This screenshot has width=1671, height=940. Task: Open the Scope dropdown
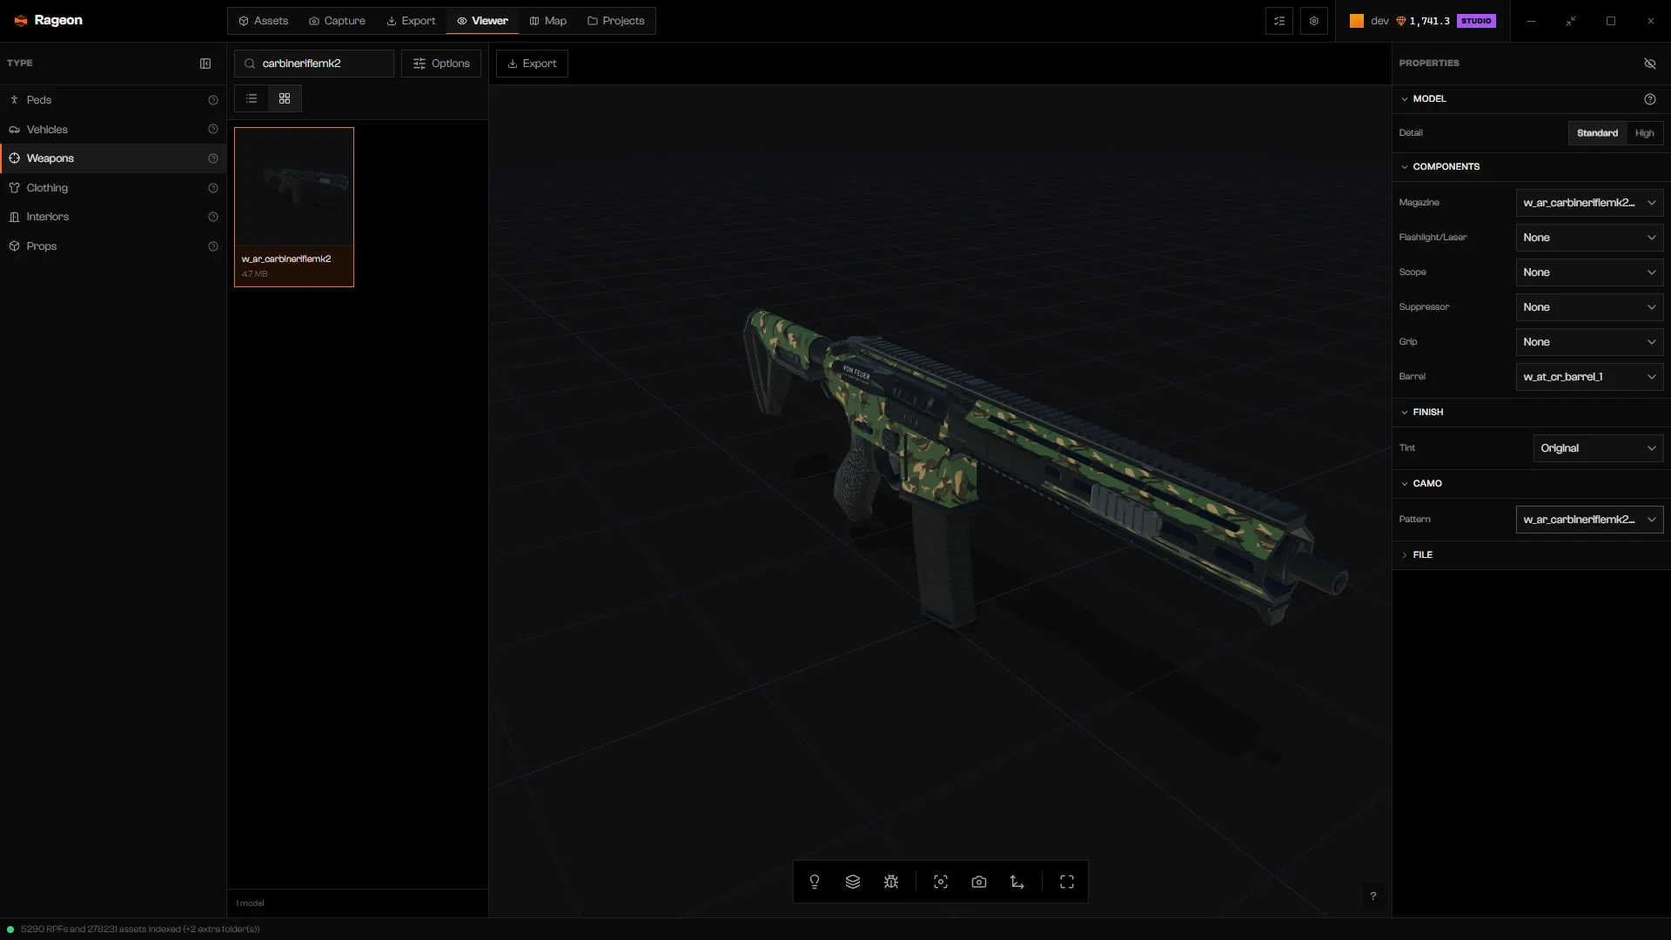coord(1589,272)
